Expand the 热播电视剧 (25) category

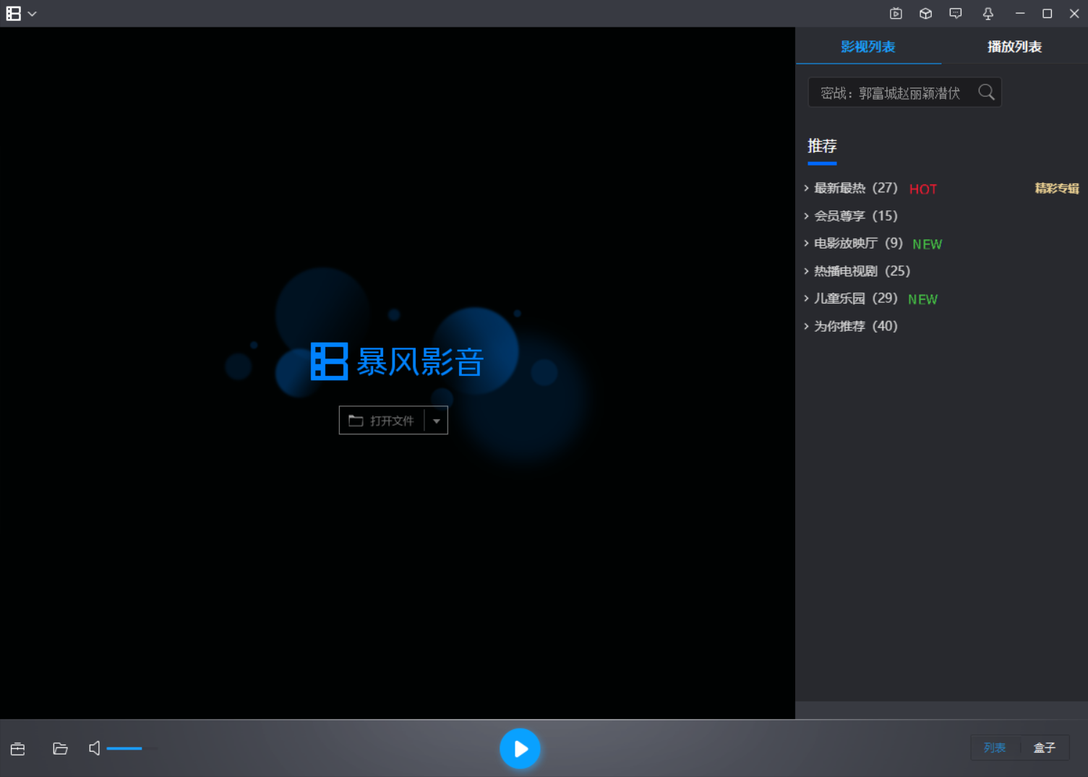tap(857, 271)
